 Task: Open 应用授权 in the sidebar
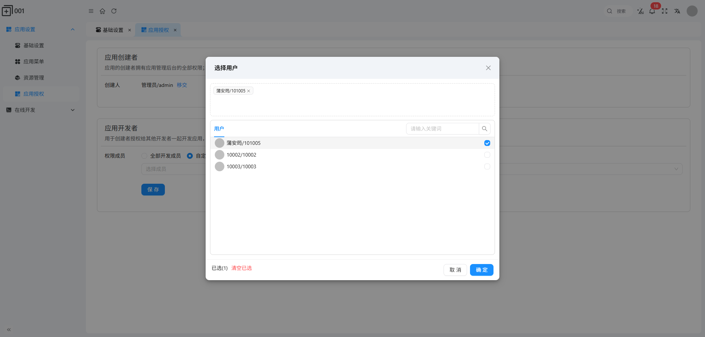point(41,94)
